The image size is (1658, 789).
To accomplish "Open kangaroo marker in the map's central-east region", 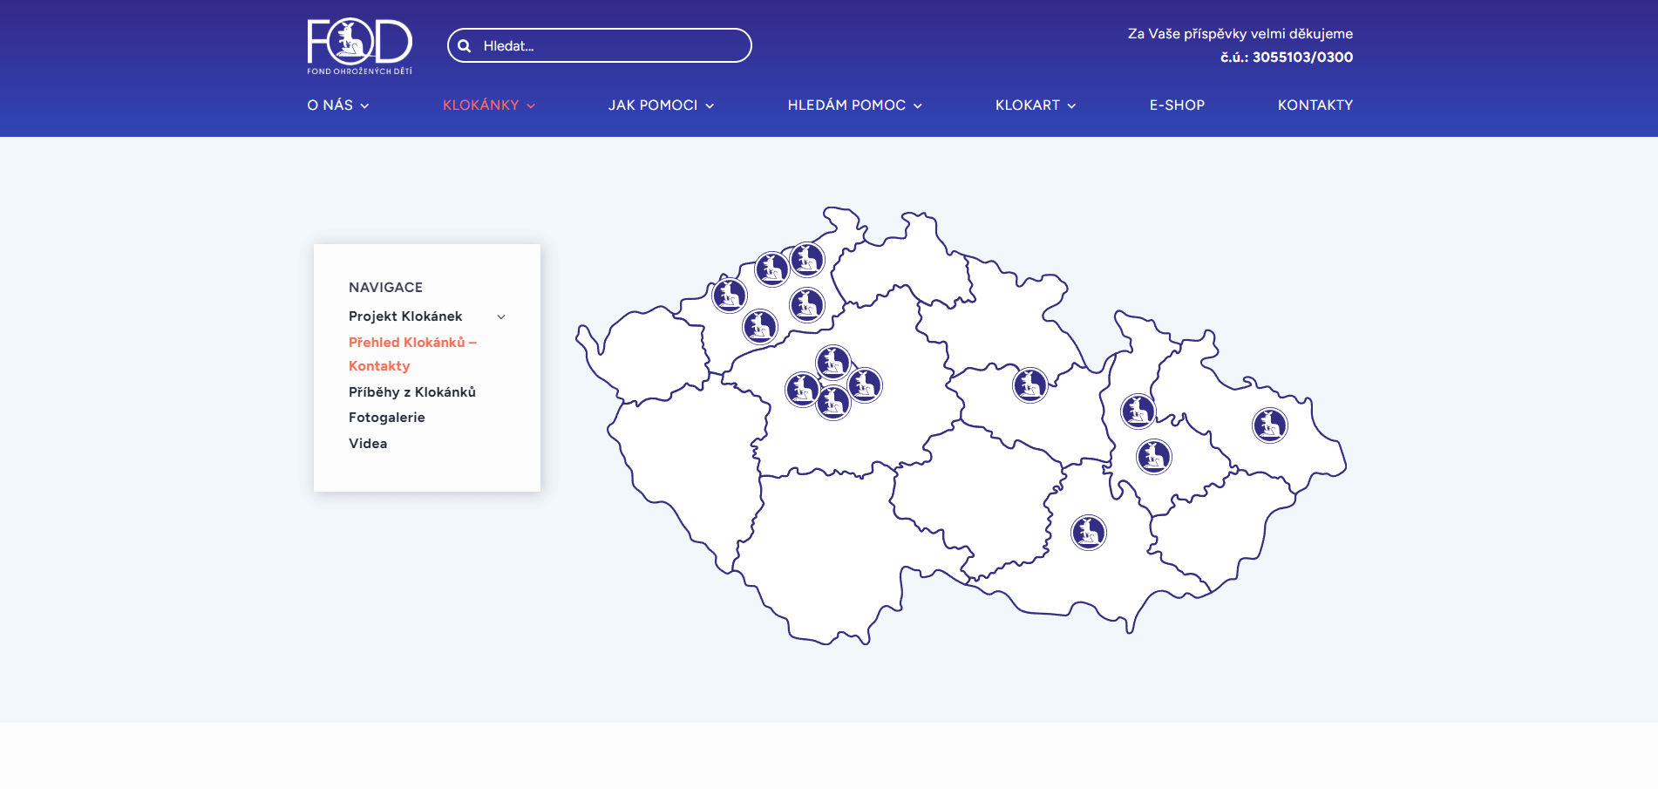I will coord(1029,384).
